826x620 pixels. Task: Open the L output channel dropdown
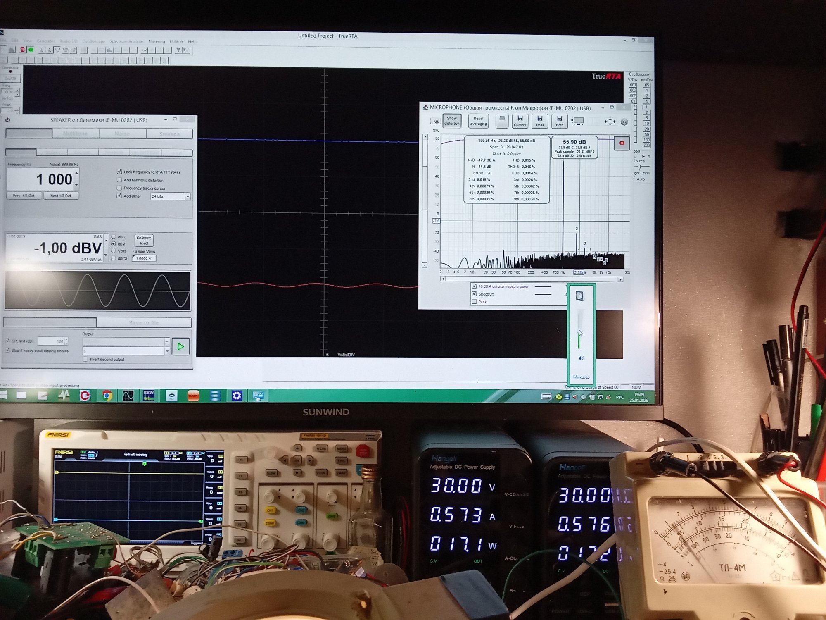click(x=167, y=351)
